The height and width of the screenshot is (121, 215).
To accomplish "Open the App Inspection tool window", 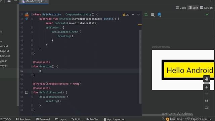I will coord(114,119).
